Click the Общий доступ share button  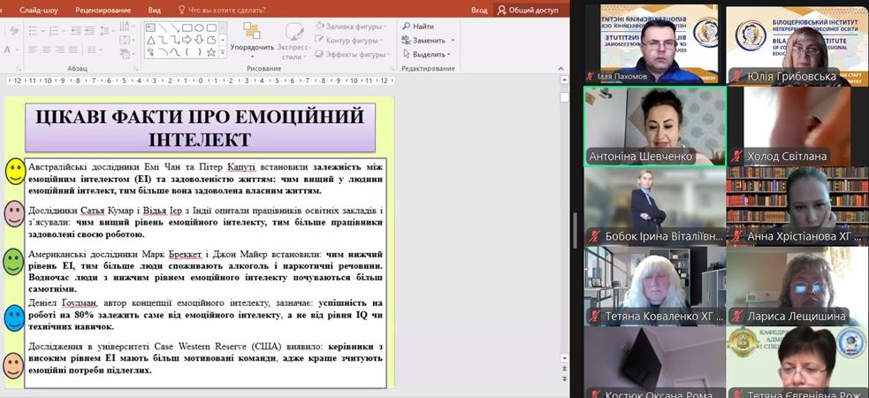click(x=528, y=10)
